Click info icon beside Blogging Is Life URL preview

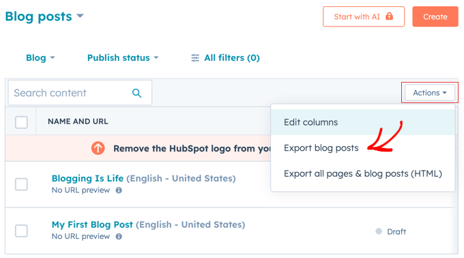click(x=119, y=190)
